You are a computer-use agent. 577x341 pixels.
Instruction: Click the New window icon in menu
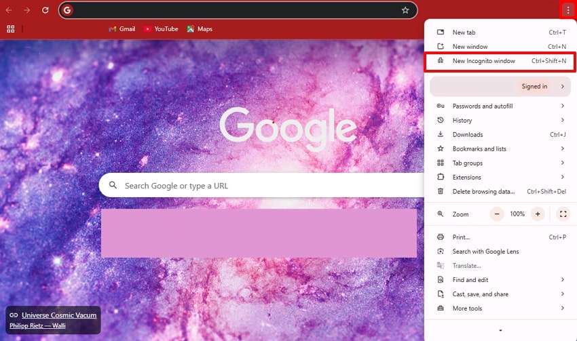pos(440,47)
